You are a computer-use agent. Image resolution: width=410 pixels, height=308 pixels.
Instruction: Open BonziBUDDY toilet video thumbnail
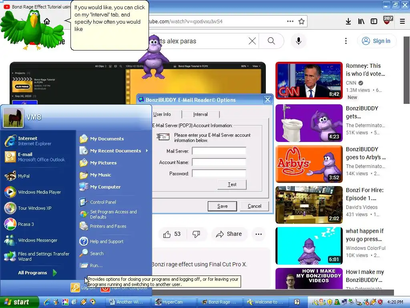pos(309,123)
